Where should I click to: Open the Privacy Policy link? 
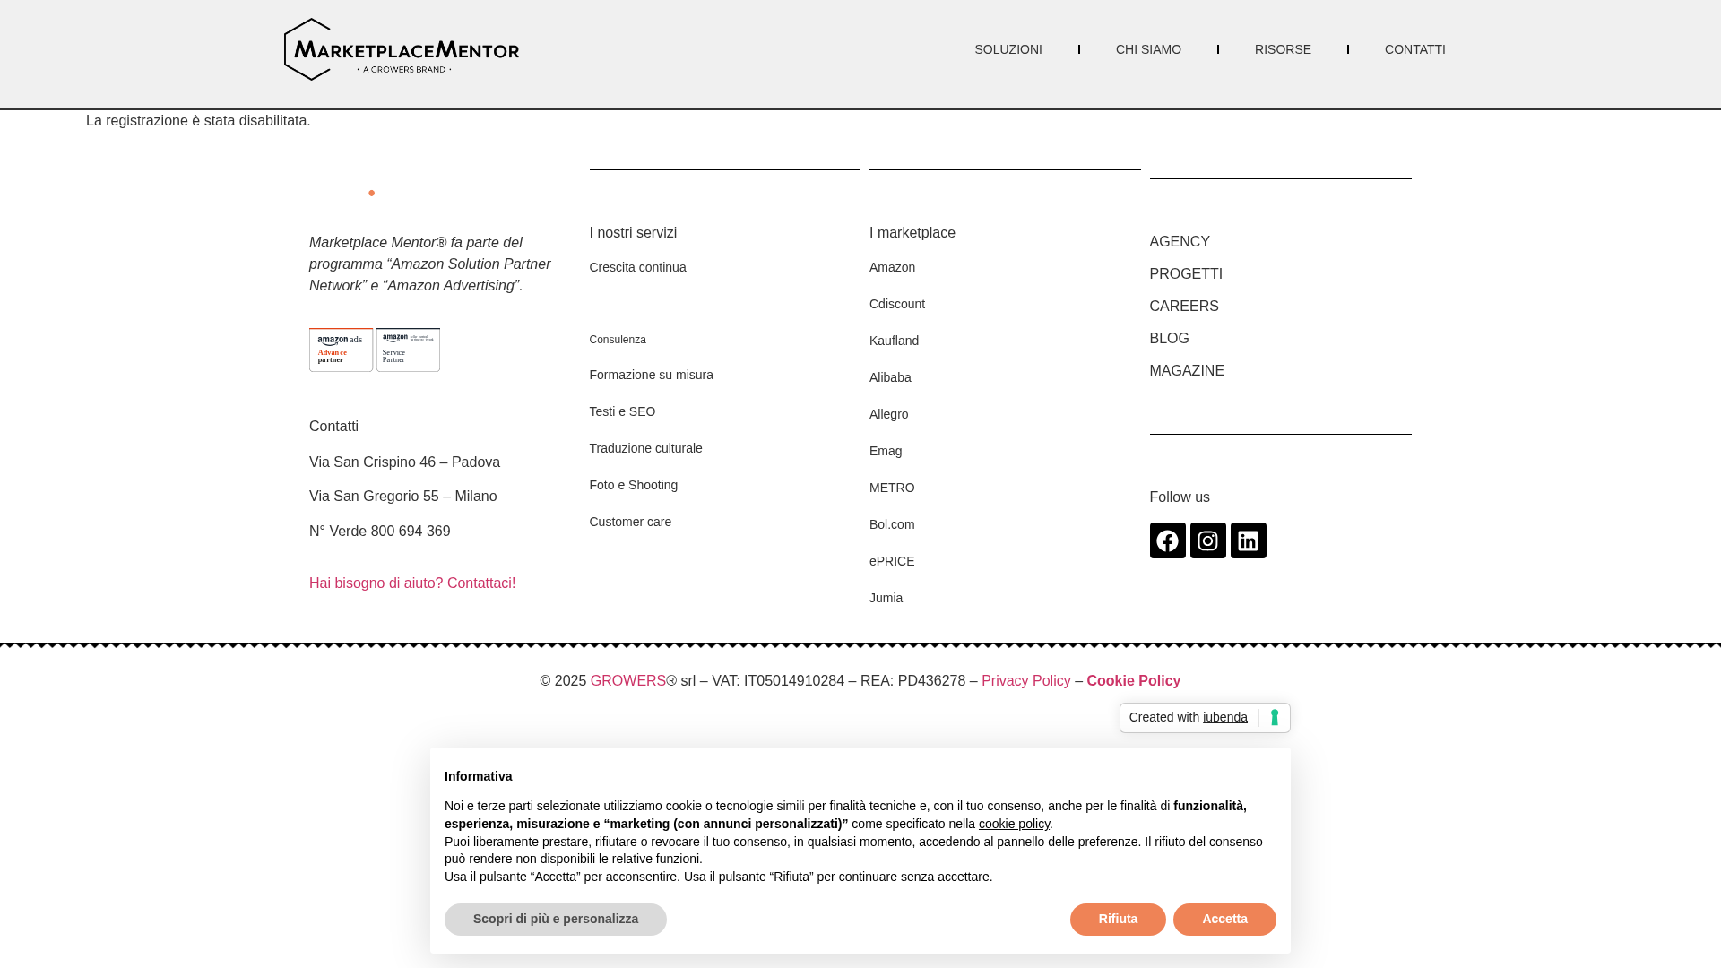[1025, 681]
